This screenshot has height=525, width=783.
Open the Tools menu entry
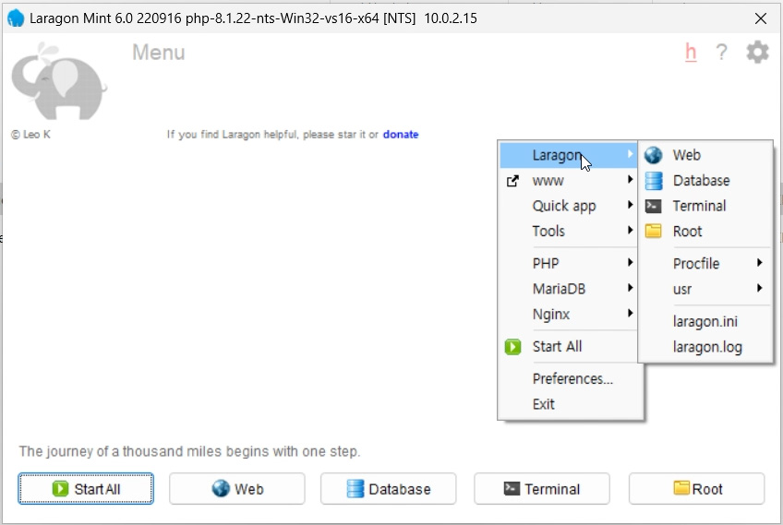click(568, 231)
